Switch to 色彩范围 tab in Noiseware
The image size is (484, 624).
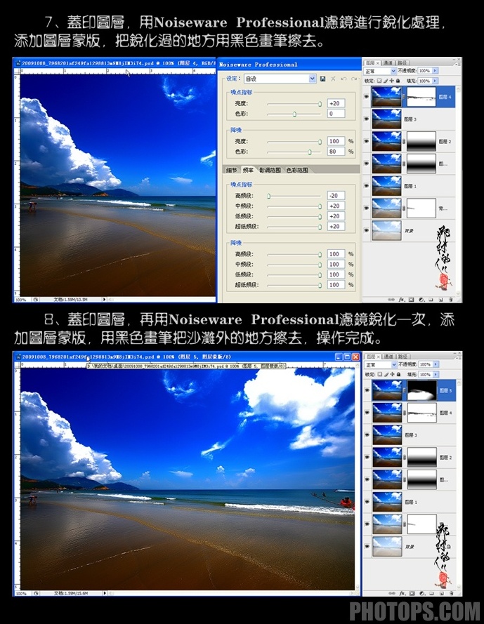pos(297,171)
